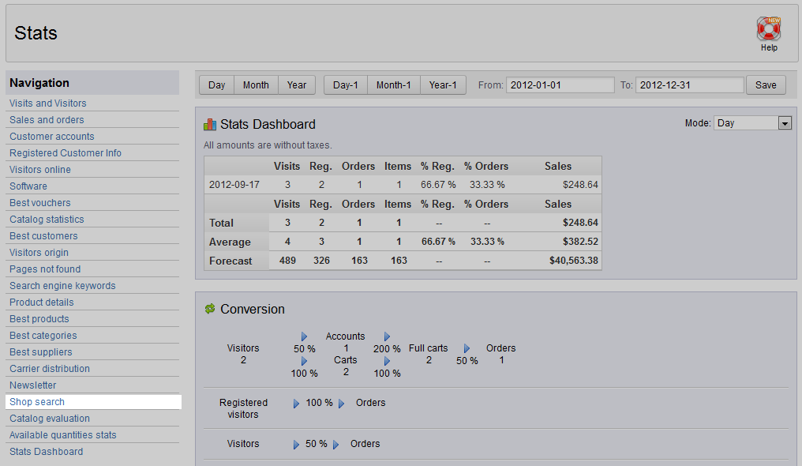Set the date range to Month
The height and width of the screenshot is (466, 802).
pyautogui.click(x=257, y=85)
